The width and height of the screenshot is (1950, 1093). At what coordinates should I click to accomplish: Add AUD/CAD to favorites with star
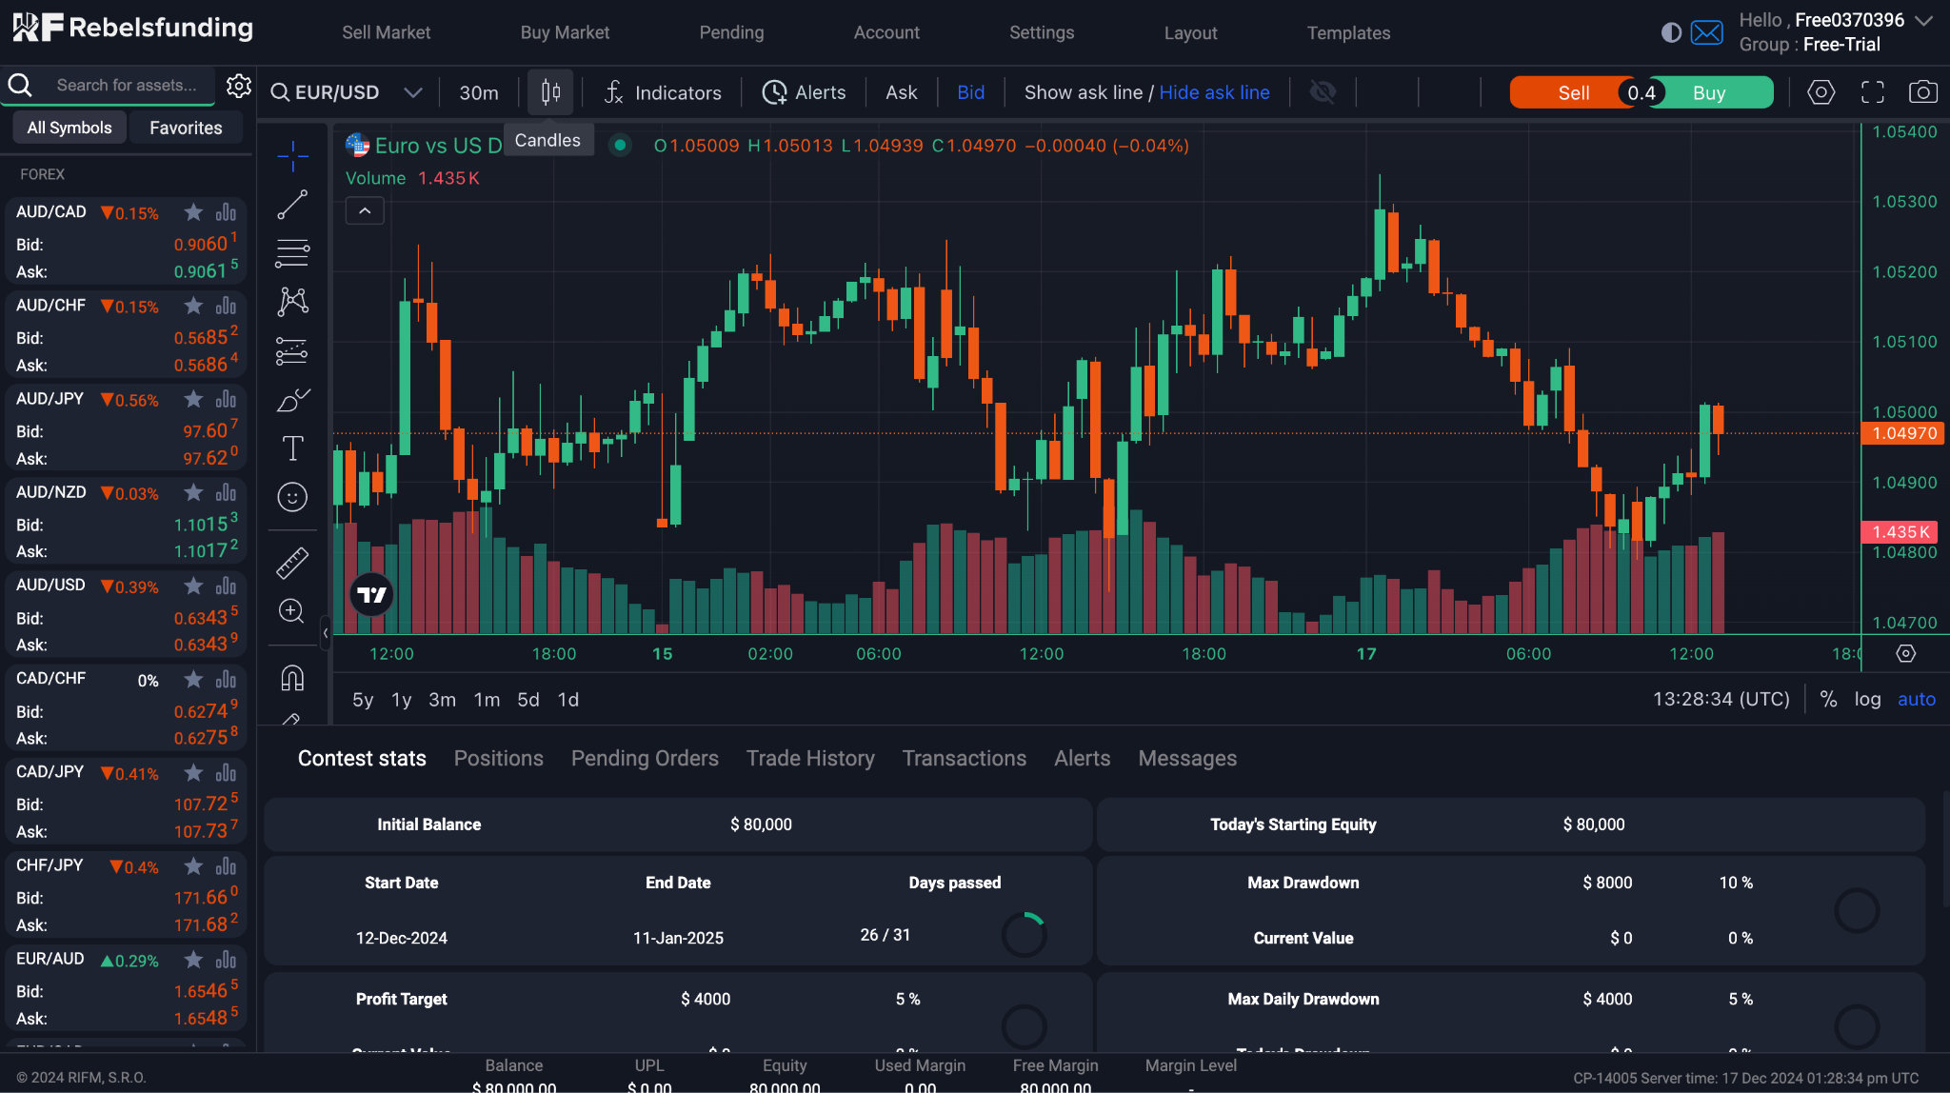(x=193, y=212)
